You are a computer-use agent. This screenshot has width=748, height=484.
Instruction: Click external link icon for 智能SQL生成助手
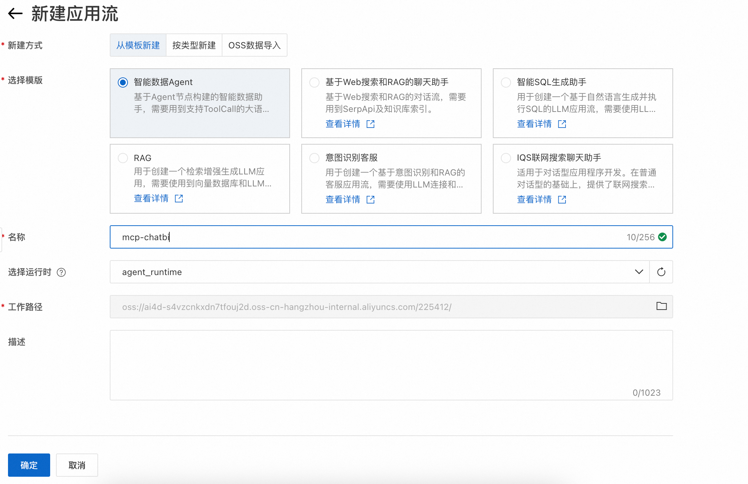562,124
